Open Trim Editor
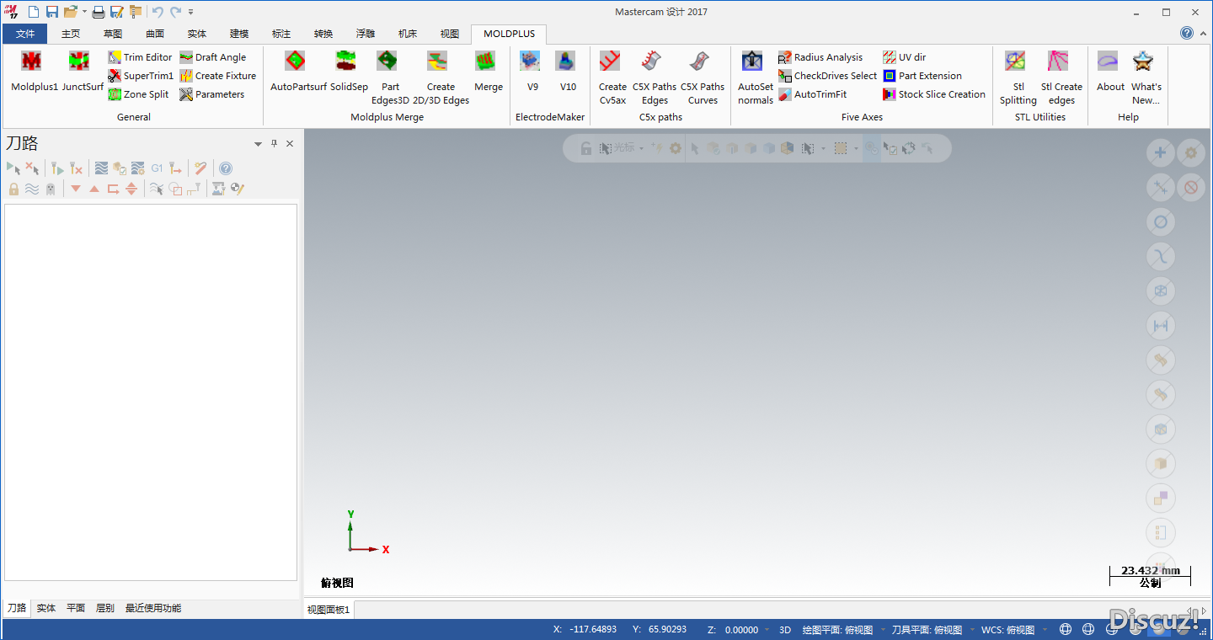The image size is (1213, 640). click(140, 57)
